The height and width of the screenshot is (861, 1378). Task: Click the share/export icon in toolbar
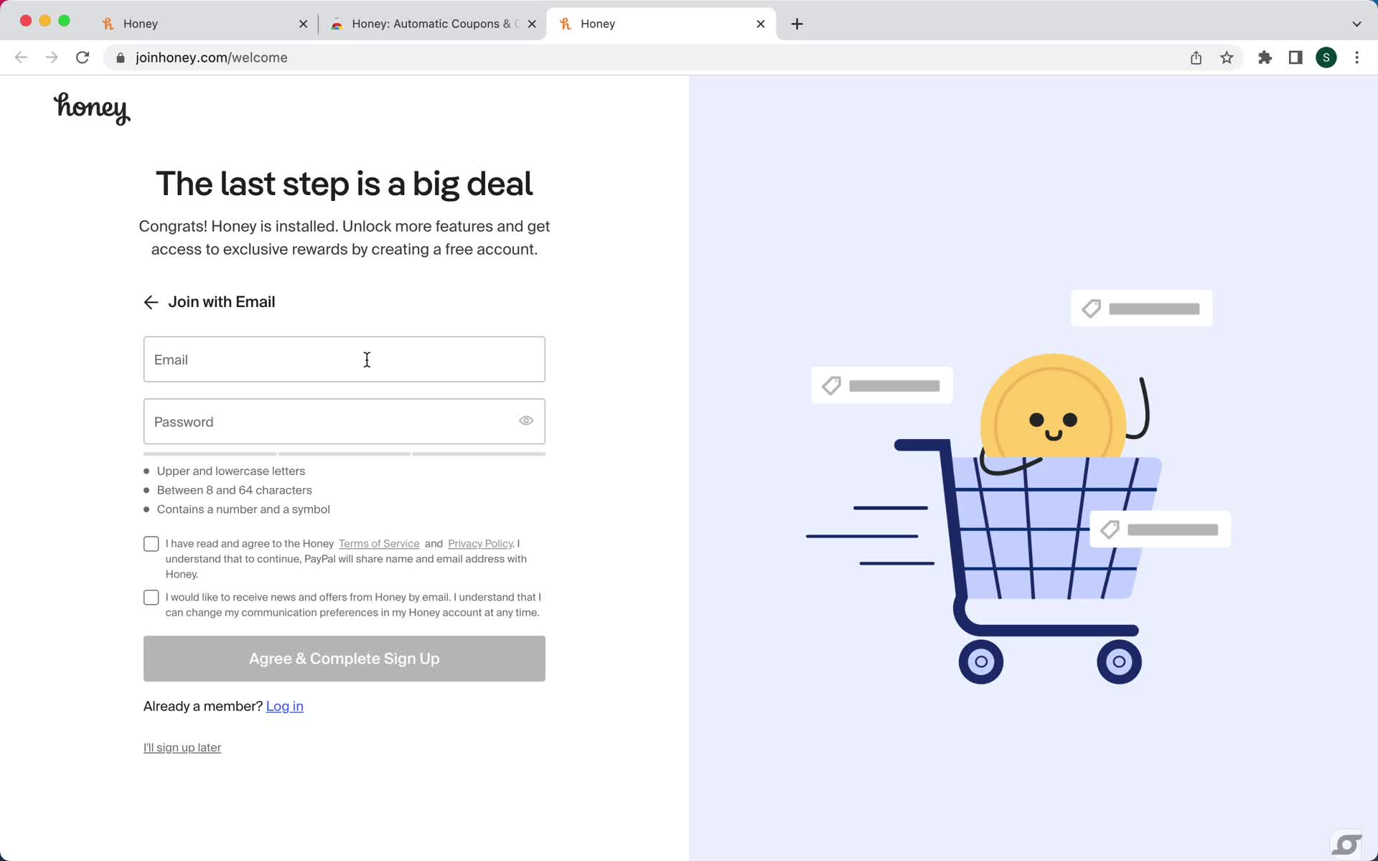(1196, 57)
